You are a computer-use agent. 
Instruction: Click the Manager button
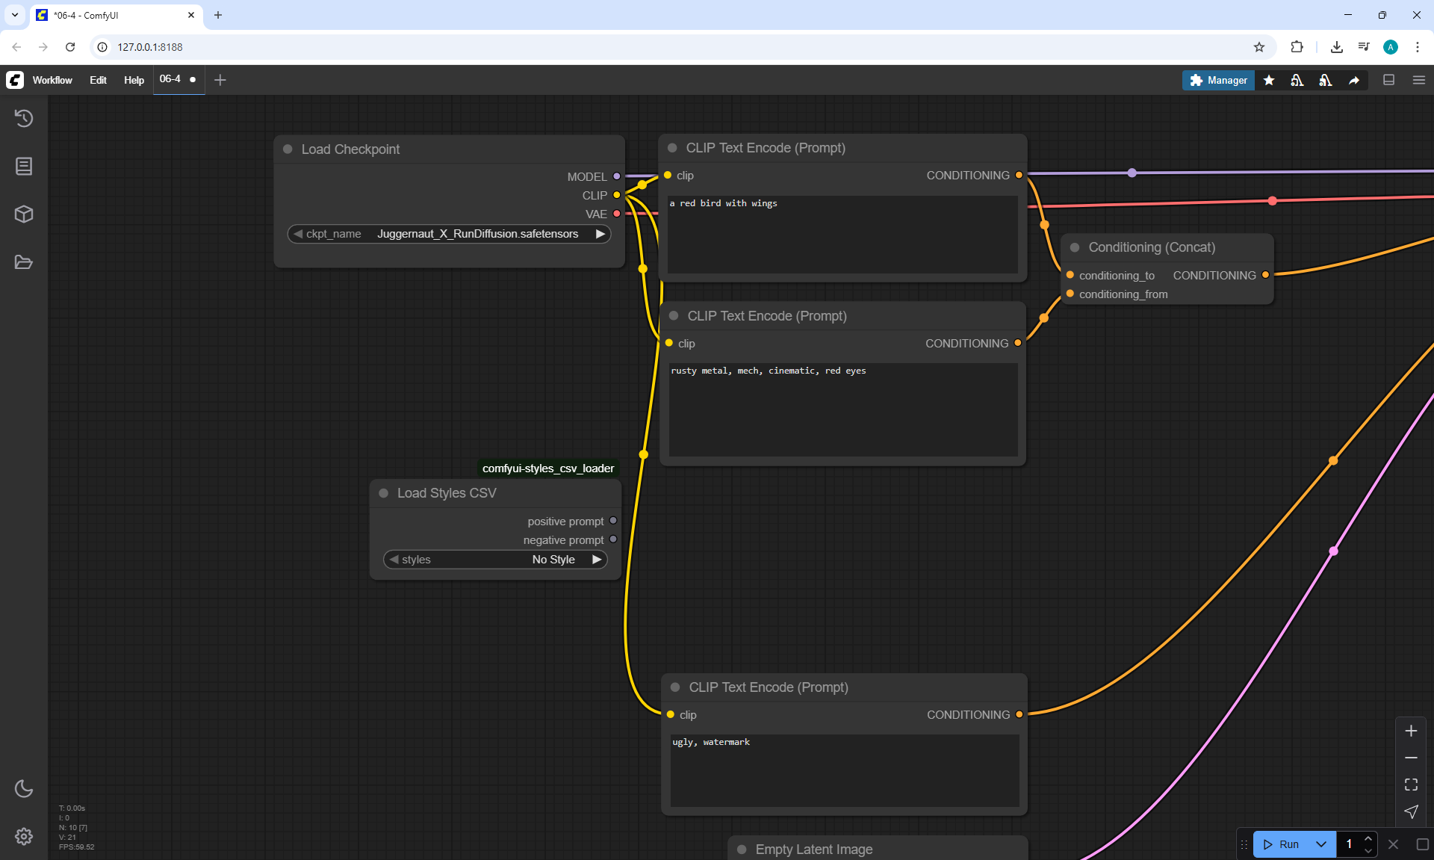(1218, 80)
